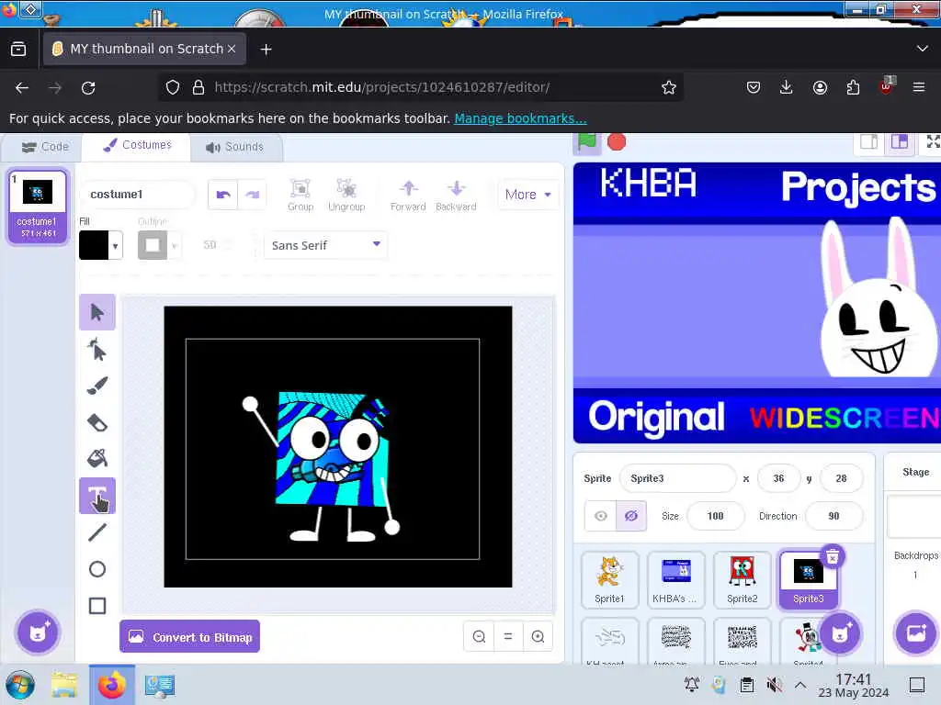Open Manage bookmarks link
The height and width of the screenshot is (705, 941).
tap(520, 118)
